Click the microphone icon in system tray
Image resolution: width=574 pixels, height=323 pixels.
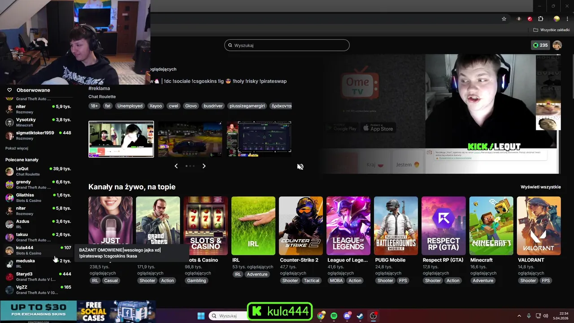pyautogui.click(x=529, y=316)
